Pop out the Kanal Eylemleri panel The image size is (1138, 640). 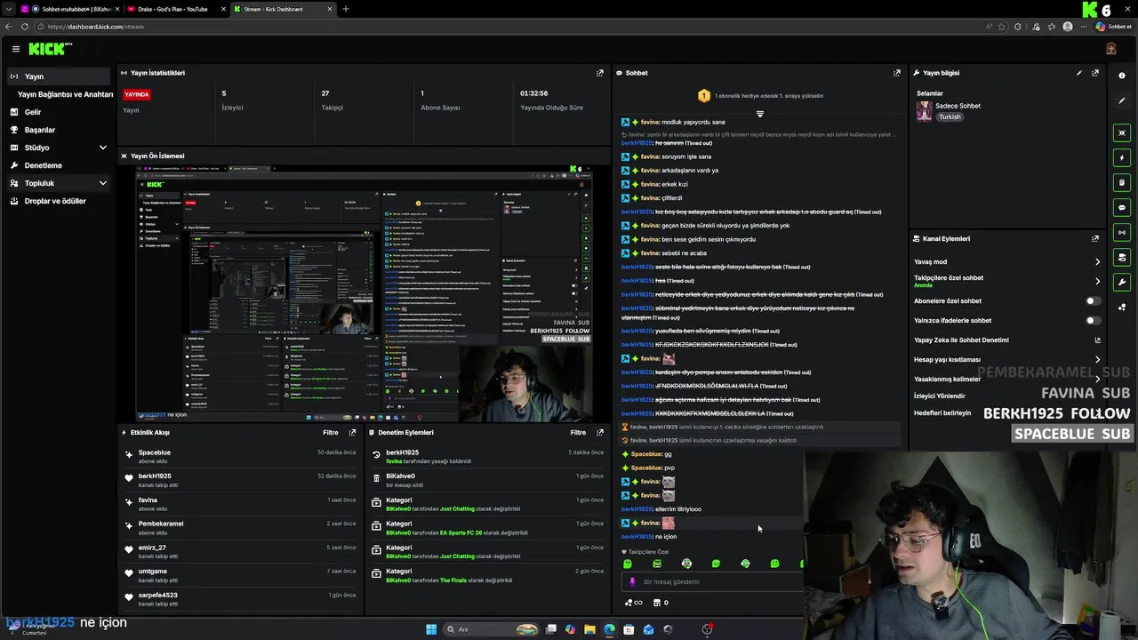point(1095,238)
